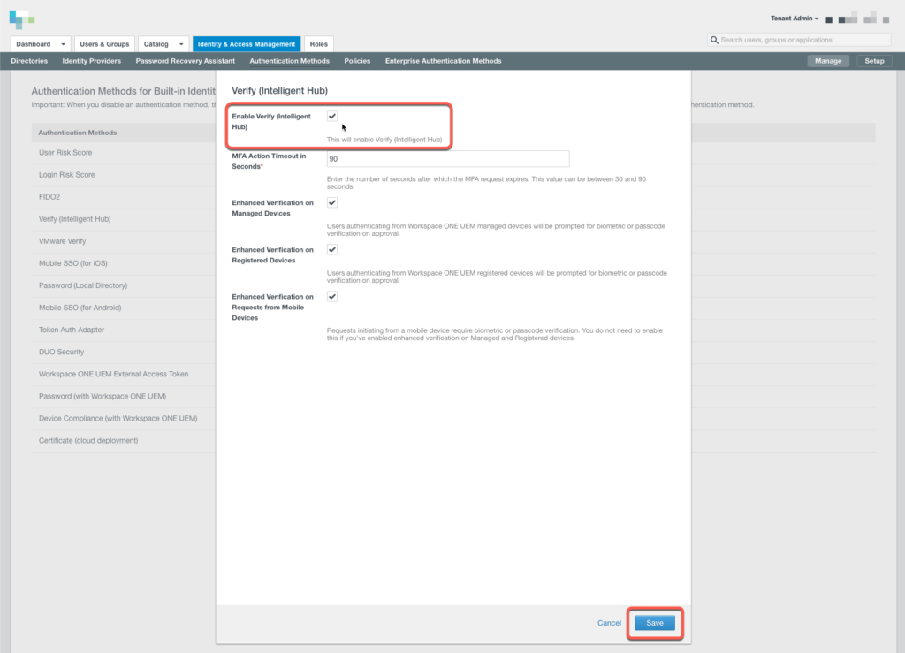Open the Identity Providers page
This screenshot has height=653, width=905.
[x=91, y=61]
